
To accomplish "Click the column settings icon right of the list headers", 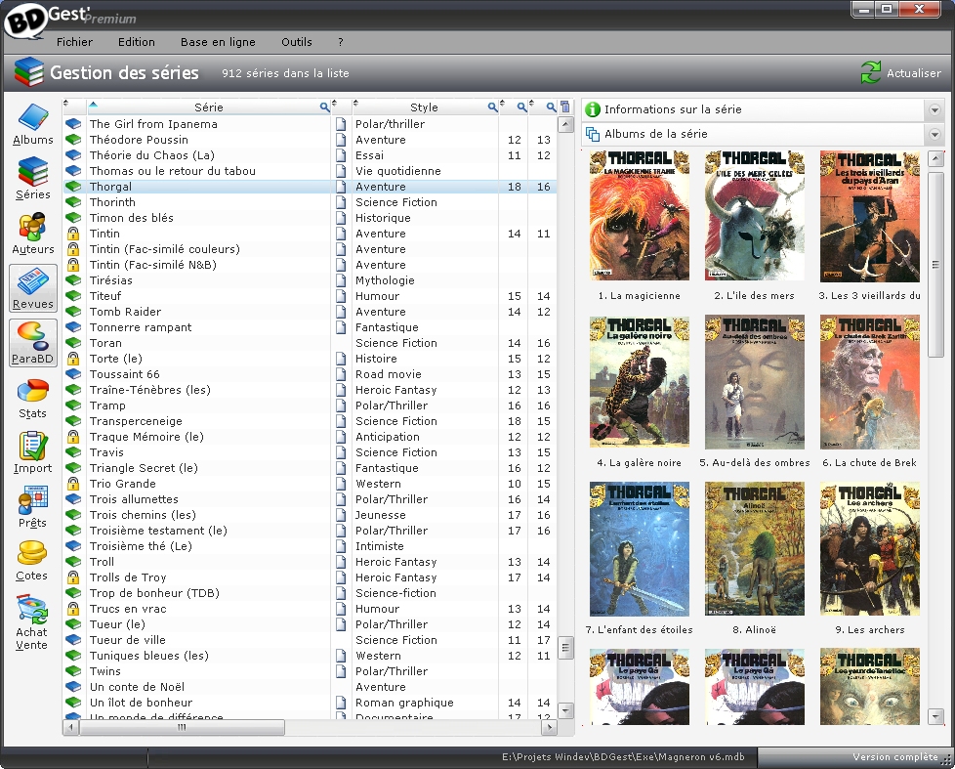I will (x=565, y=107).
